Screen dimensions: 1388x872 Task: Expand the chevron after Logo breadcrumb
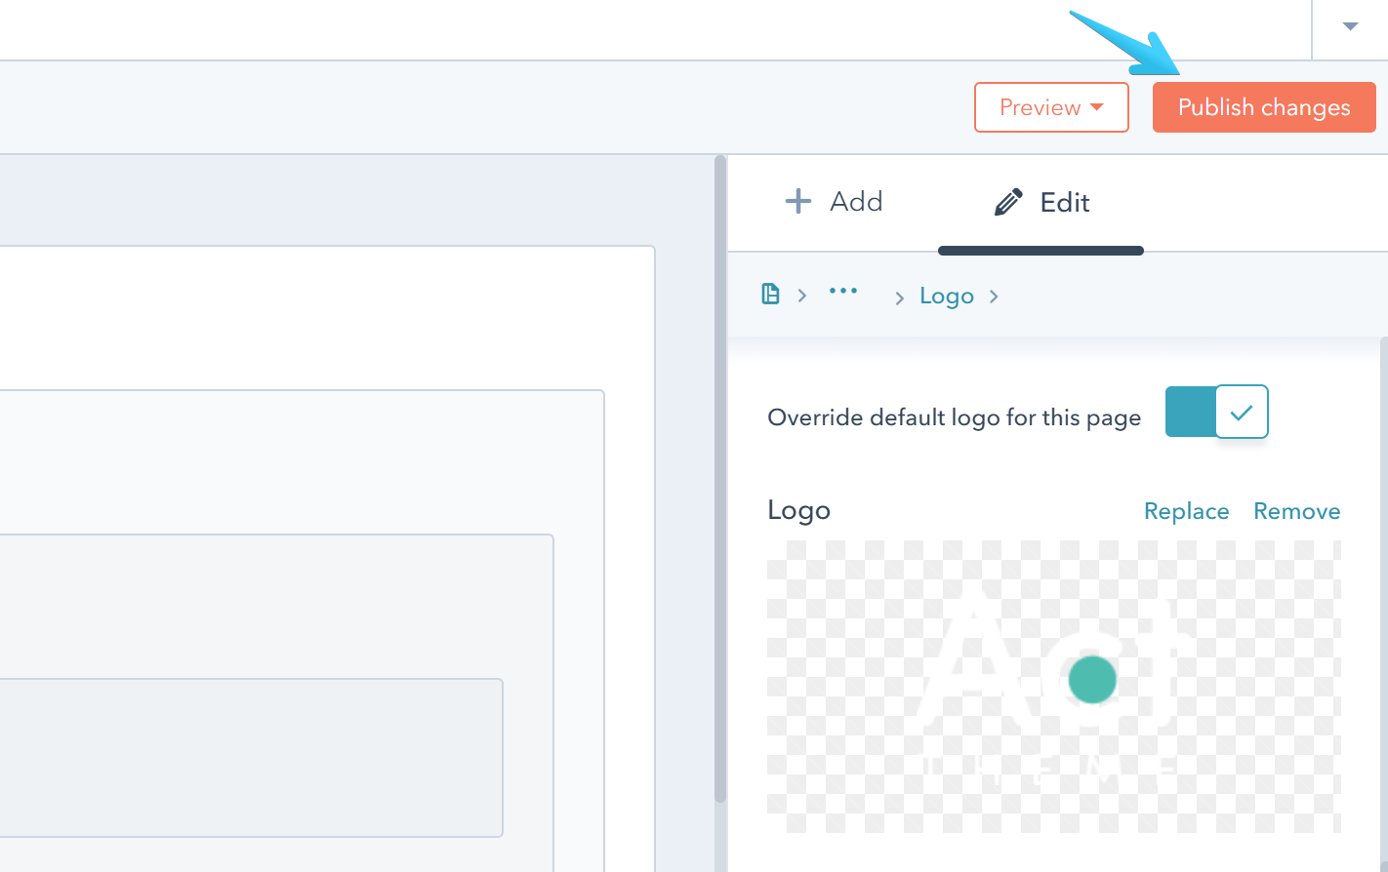click(994, 297)
